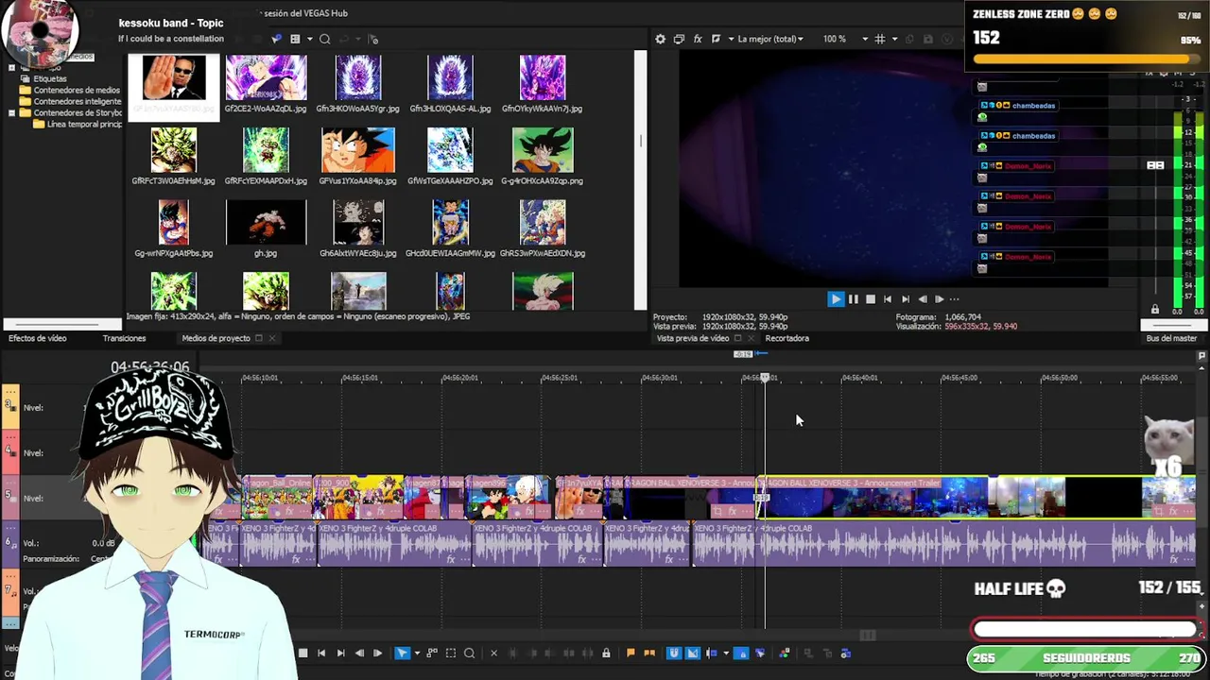Pause playback in the video preview
Screen dimensions: 1210x680
853,299
